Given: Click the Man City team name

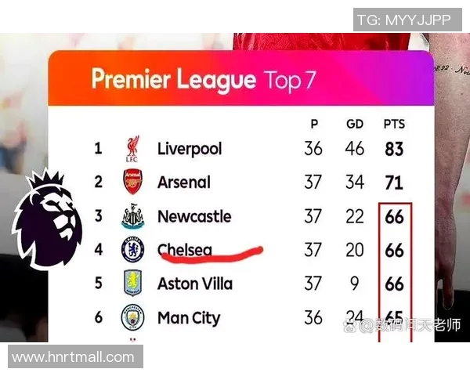Looking at the screenshot, I should (x=189, y=318).
